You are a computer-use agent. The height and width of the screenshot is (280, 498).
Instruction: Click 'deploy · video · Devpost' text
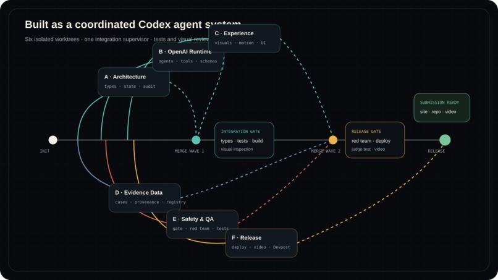pyautogui.click(x=261, y=247)
